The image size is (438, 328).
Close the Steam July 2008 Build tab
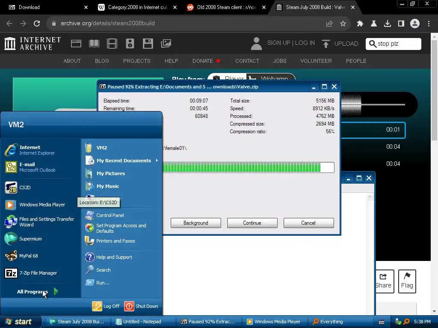pos(353,7)
